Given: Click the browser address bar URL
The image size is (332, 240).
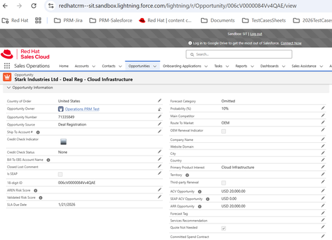Looking at the screenshot, I should pyautogui.click(x=177, y=6).
